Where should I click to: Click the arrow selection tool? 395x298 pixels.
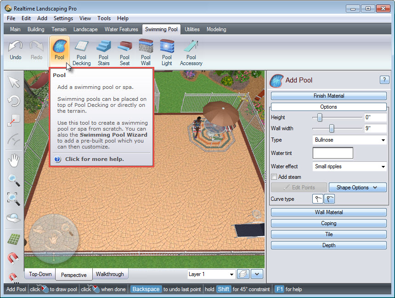tap(14, 82)
